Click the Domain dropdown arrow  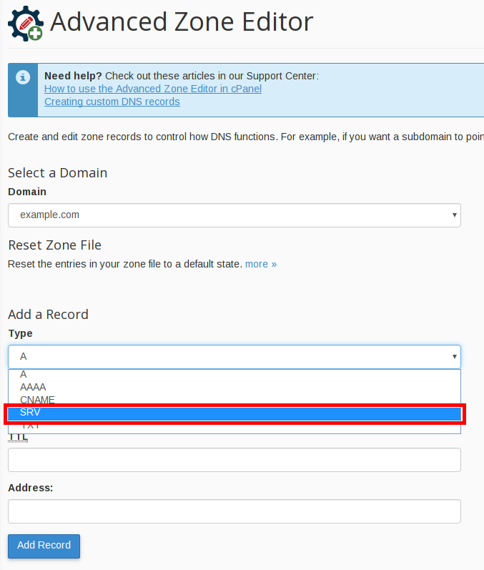point(454,215)
